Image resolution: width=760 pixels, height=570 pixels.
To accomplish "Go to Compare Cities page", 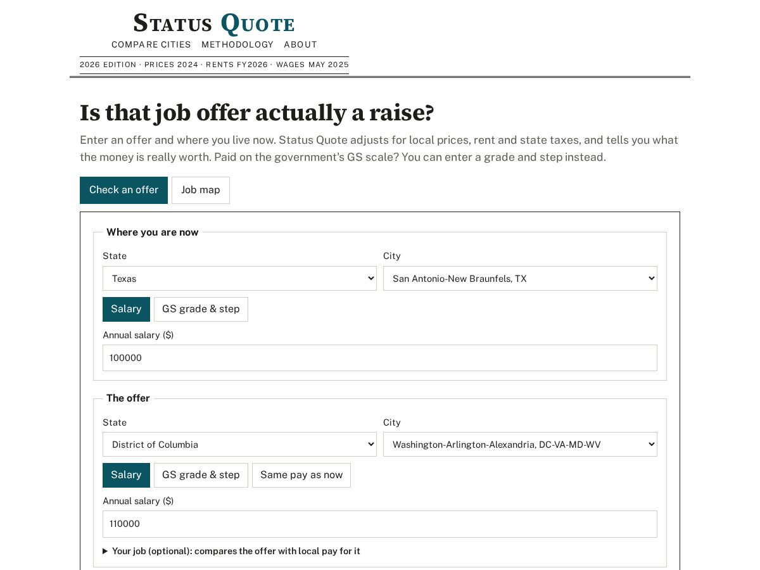I will 151,44.
